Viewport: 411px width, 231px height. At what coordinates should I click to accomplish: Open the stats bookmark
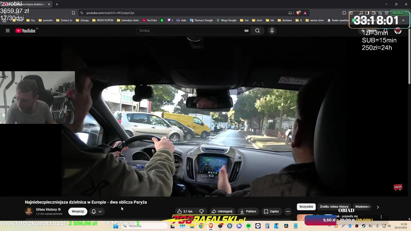coord(181,20)
